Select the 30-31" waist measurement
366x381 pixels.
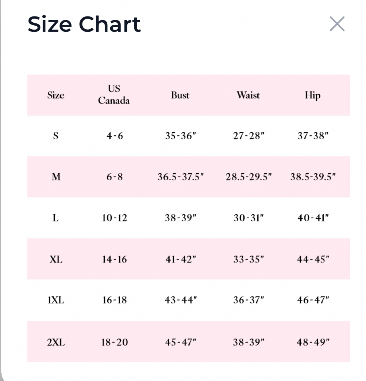[249, 218]
